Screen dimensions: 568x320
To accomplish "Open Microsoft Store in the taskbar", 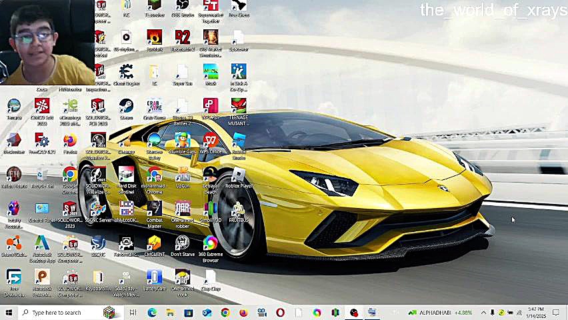I will coord(189,313).
